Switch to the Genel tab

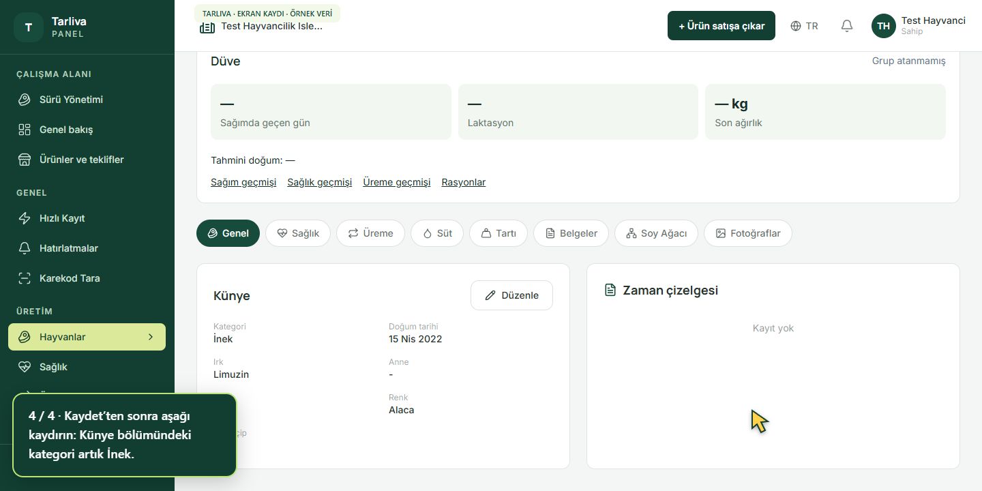[228, 233]
